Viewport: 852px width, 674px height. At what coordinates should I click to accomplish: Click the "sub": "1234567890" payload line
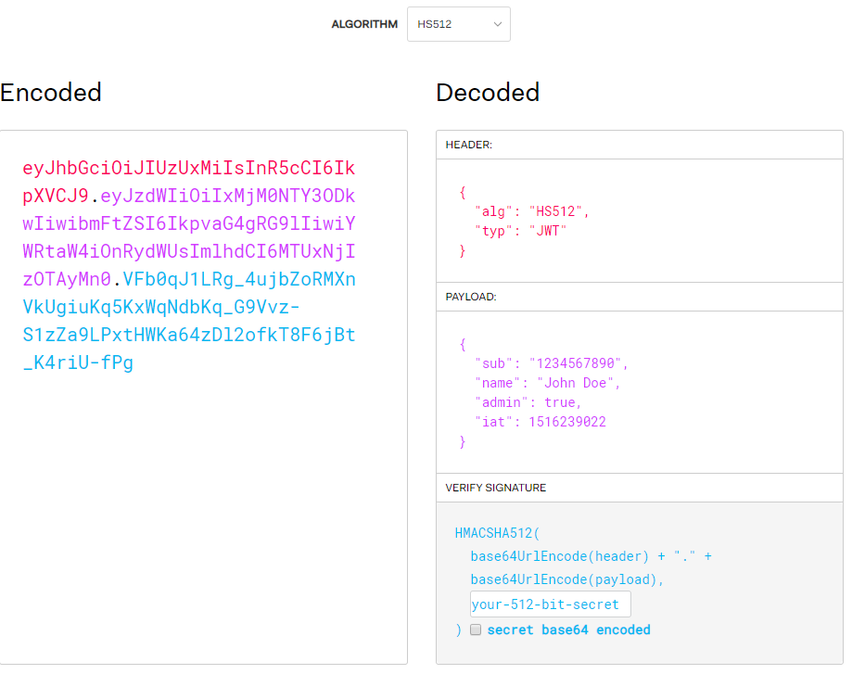tap(552, 363)
